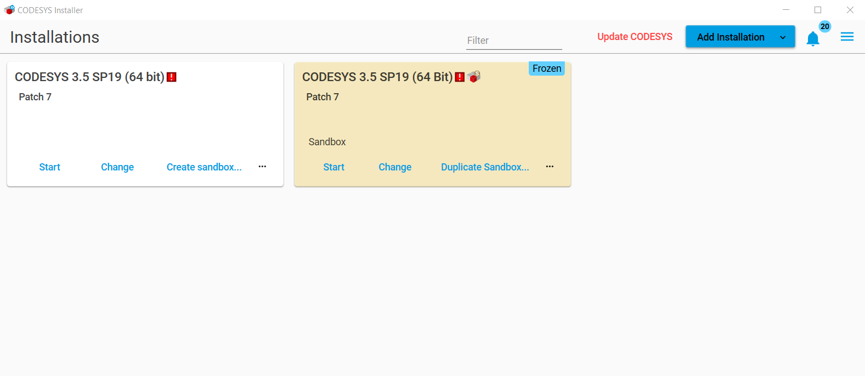Image resolution: width=865 pixels, height=376 pixels.
Task: Click Change on the Sandbox card
Action: click(x=395, y=167)
